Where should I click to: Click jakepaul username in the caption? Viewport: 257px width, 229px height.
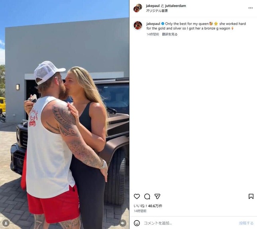(x=153, y=24)
